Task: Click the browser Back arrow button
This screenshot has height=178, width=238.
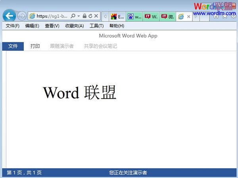Action: click(9, 16)
